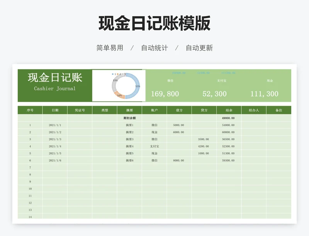Click the 5000.00 debit cell

coord(179,125)
